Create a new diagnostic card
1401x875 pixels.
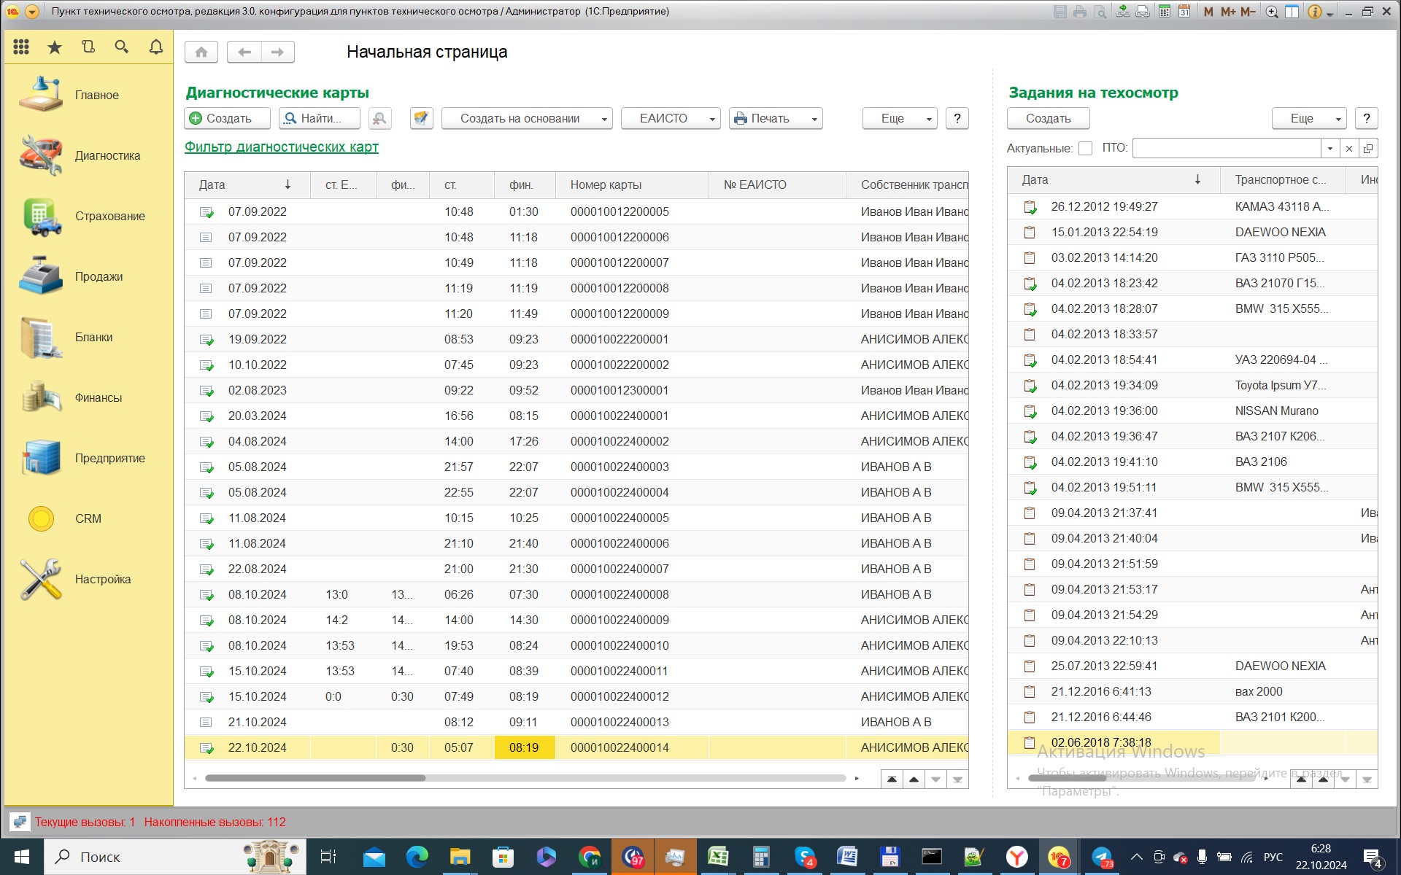[x=227, y=118]
